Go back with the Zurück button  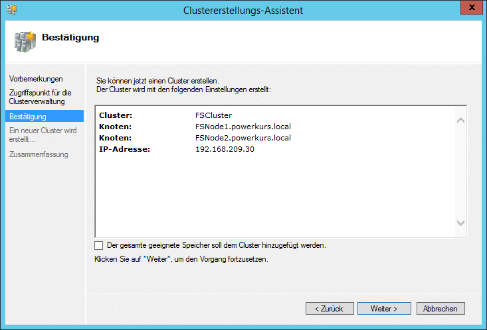pos(330,309)
